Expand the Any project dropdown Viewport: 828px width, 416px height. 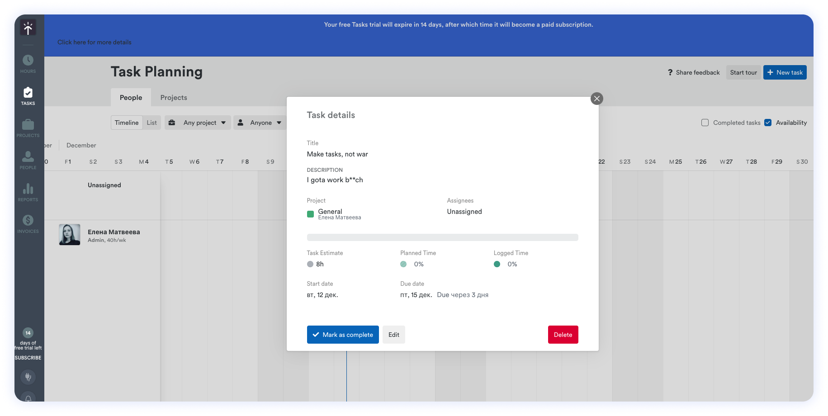pos(198,123)
